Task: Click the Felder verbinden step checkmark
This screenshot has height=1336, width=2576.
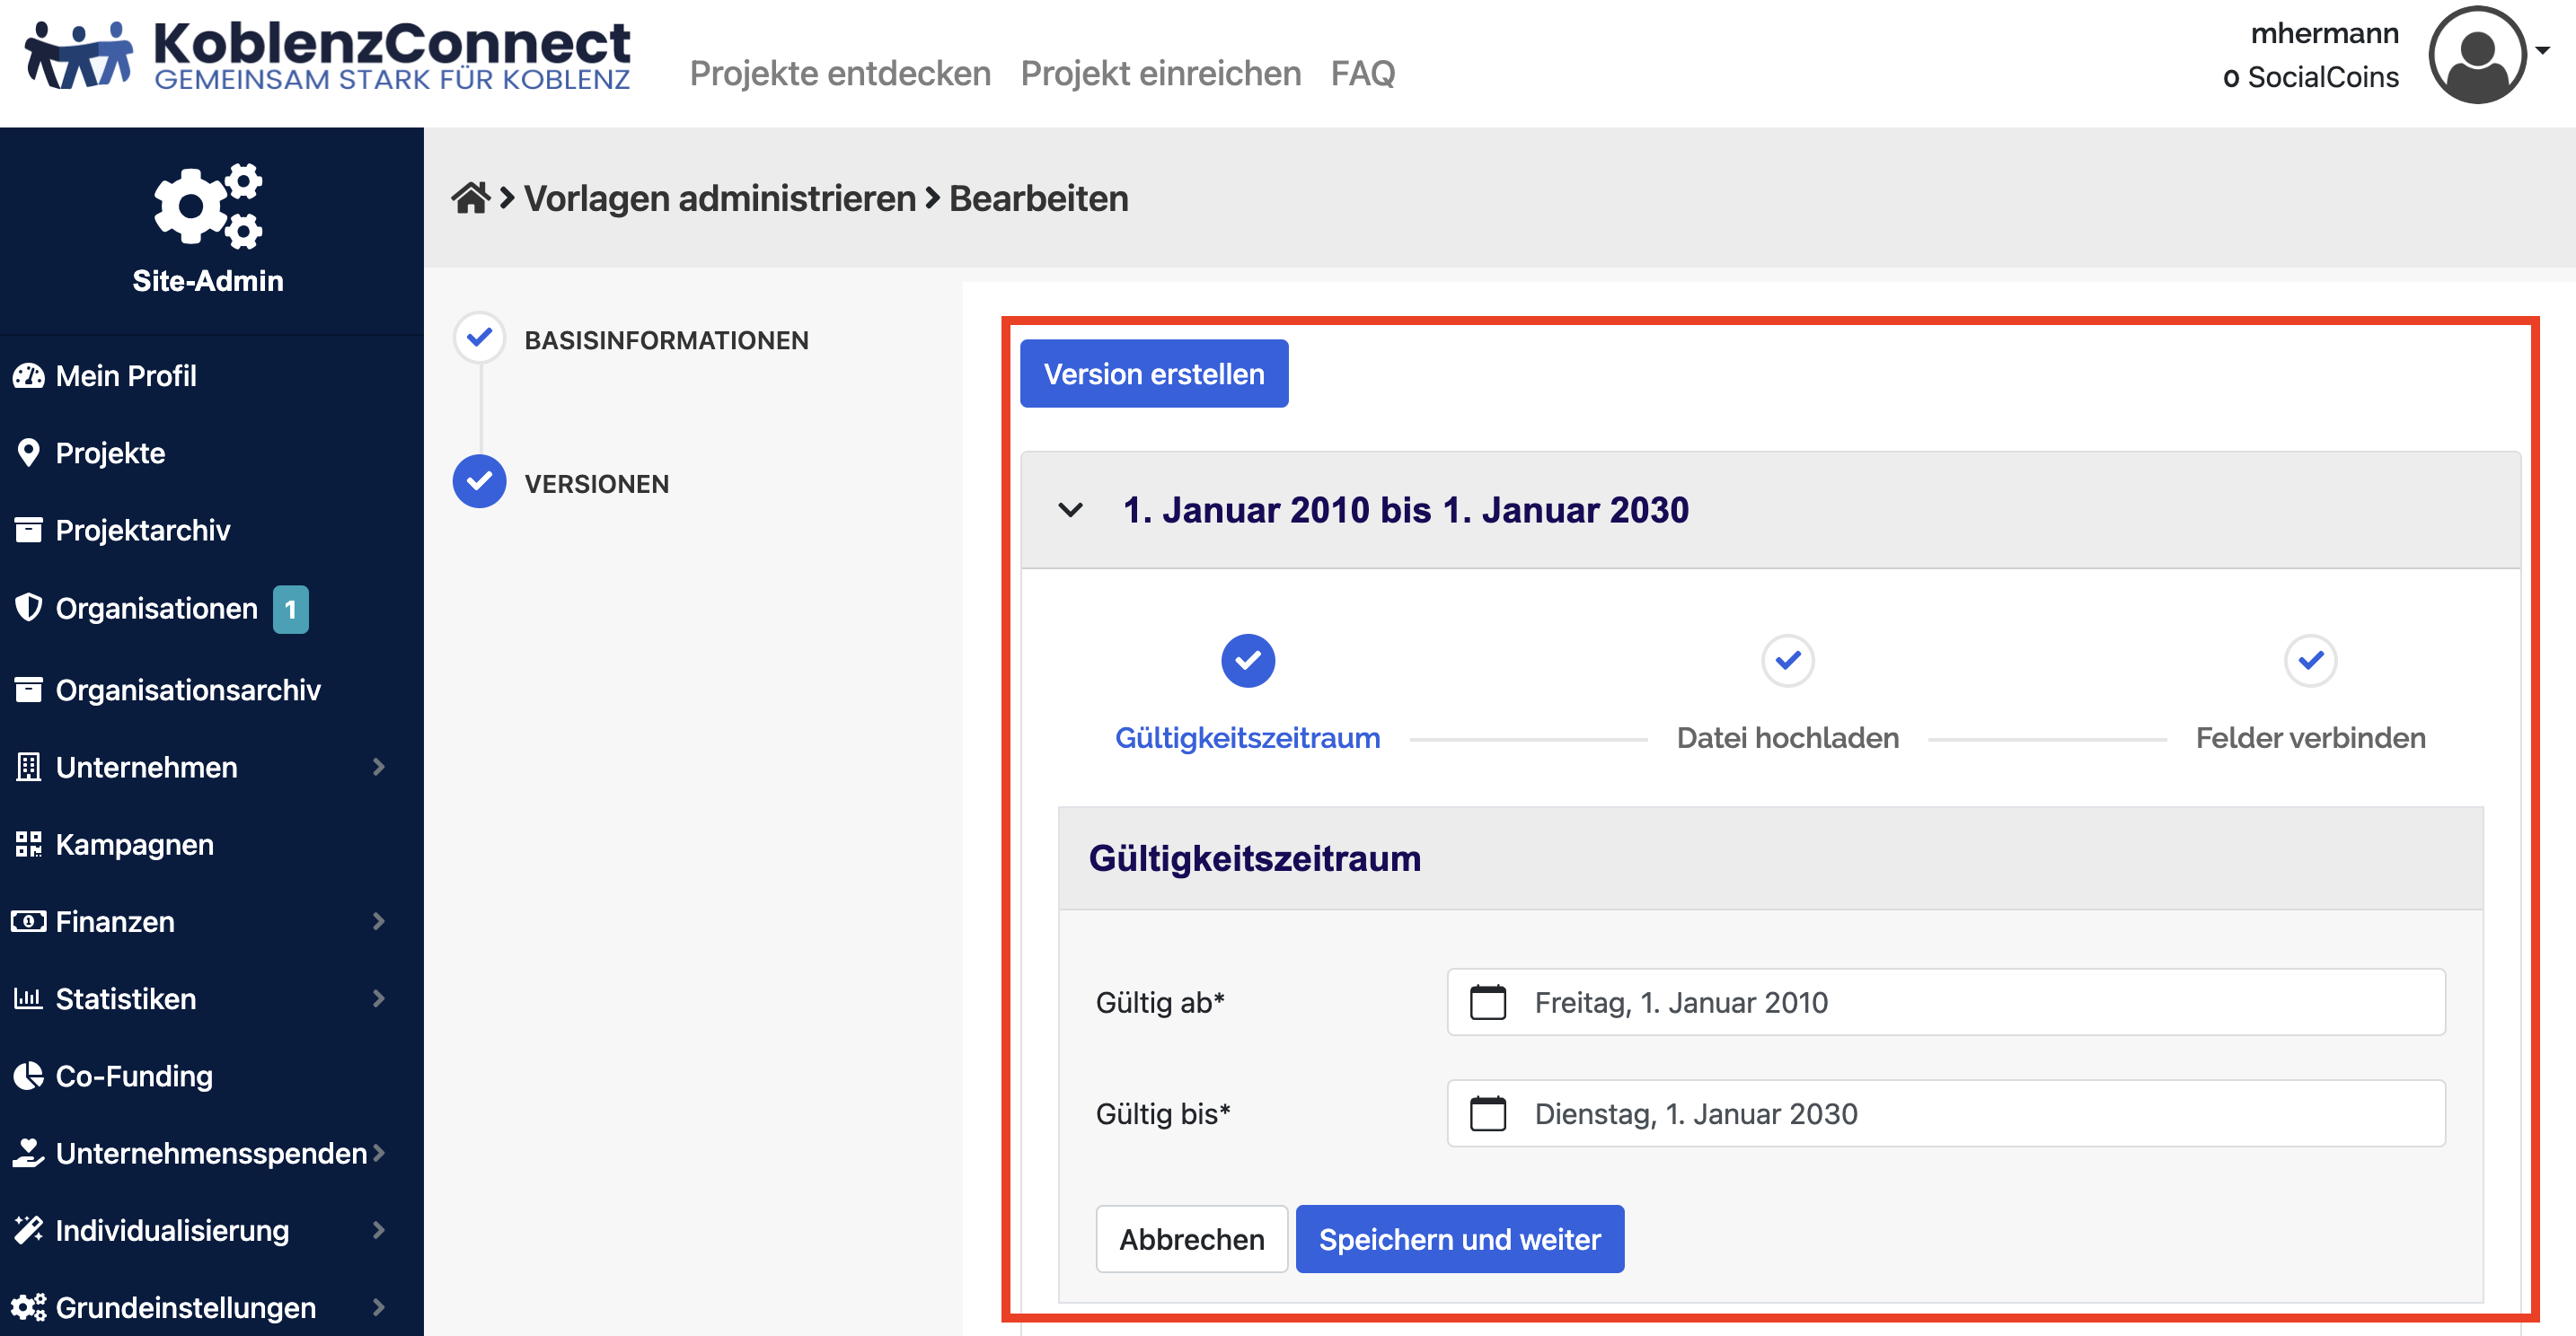Action: (2310, 661)
